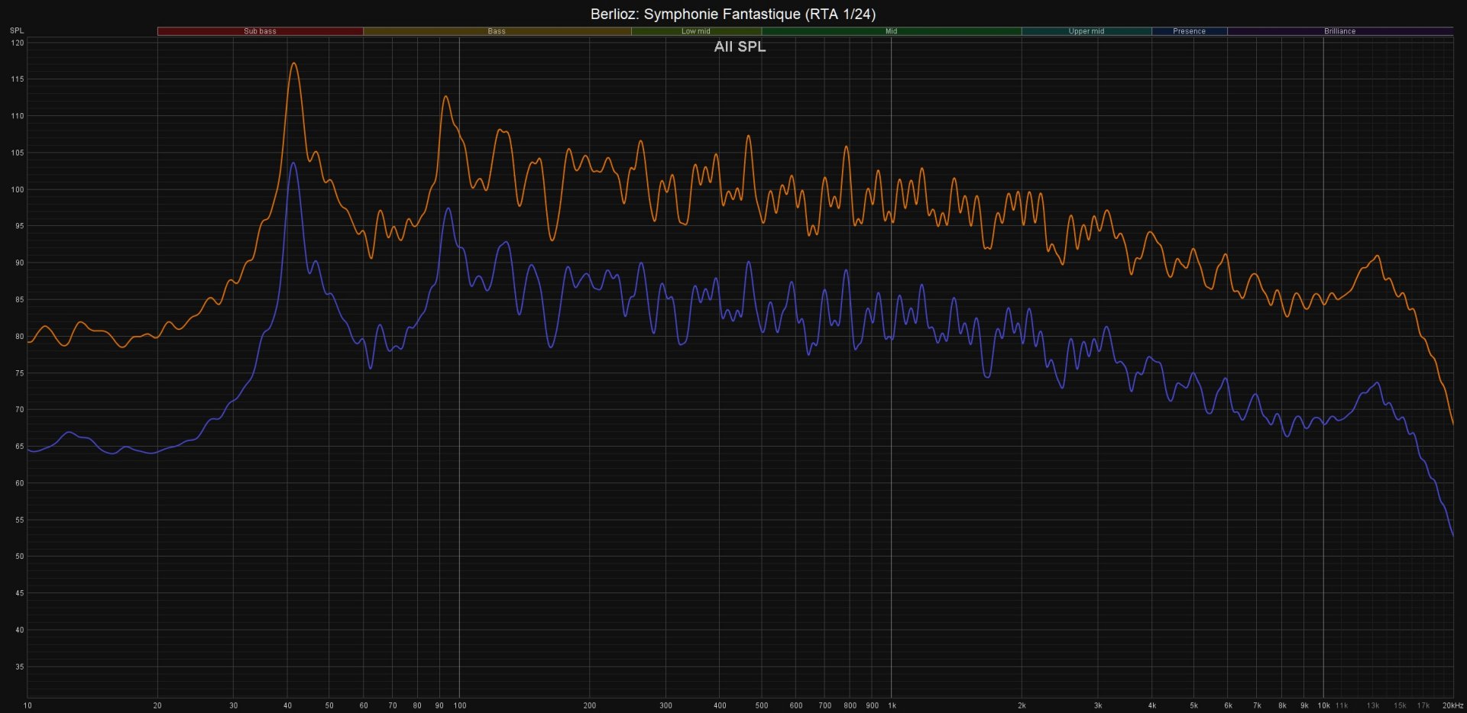Image resolution: width=1467 pixels, height=713 pixels.
Task: Click the orange trace's 40 Hz peak
Action: tap(293, 64)
